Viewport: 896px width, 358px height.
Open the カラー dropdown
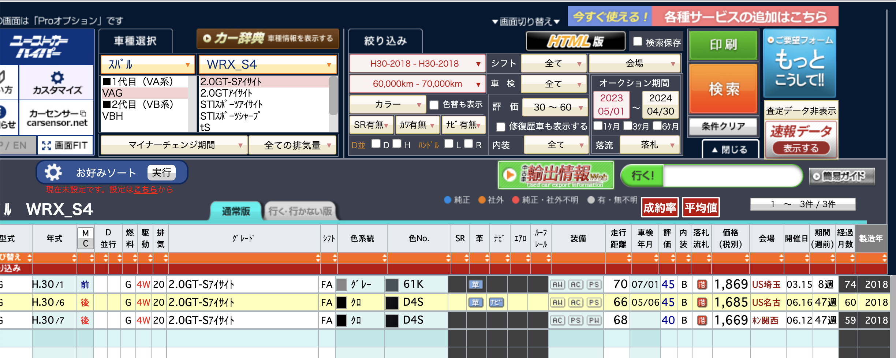tap(388, 105)
